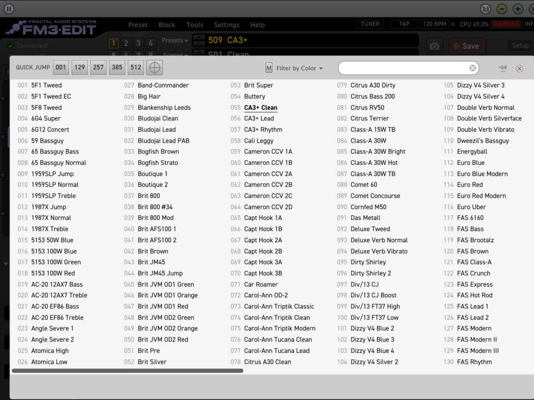This screenshot has height=400, width=534.
Task: Open the Preset menu
Action: click(x=138, y=25)
